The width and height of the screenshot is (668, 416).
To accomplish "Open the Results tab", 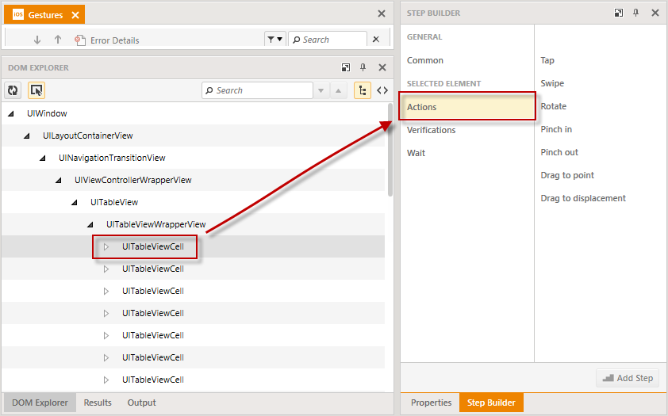I will [x=98, y=403].
